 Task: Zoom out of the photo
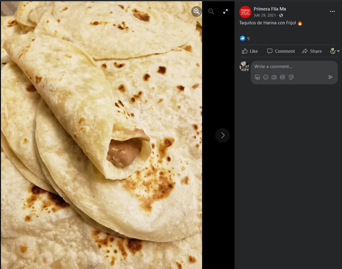click(211, 11)
